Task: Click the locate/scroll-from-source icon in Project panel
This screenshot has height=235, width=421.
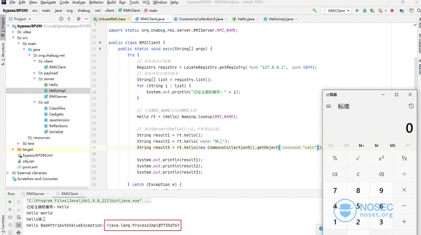Action: (x=61, y=19)
